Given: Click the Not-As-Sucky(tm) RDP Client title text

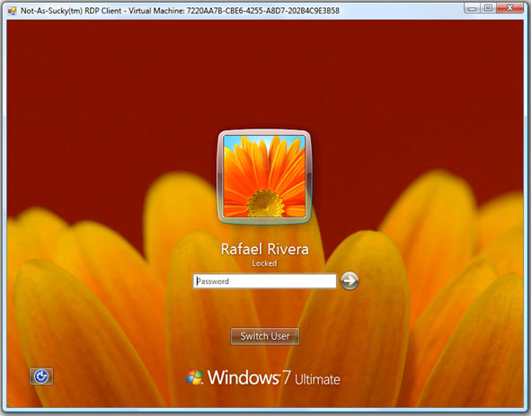Looking at the screenshot, I should [71, 11].
